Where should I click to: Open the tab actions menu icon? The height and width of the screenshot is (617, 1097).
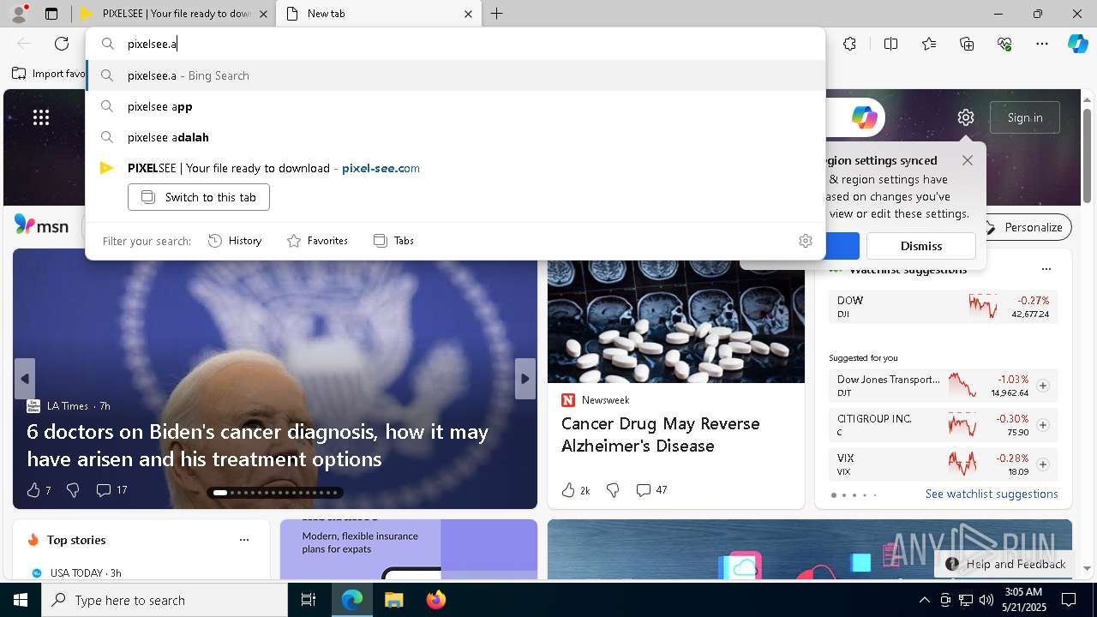pos(51,14)
